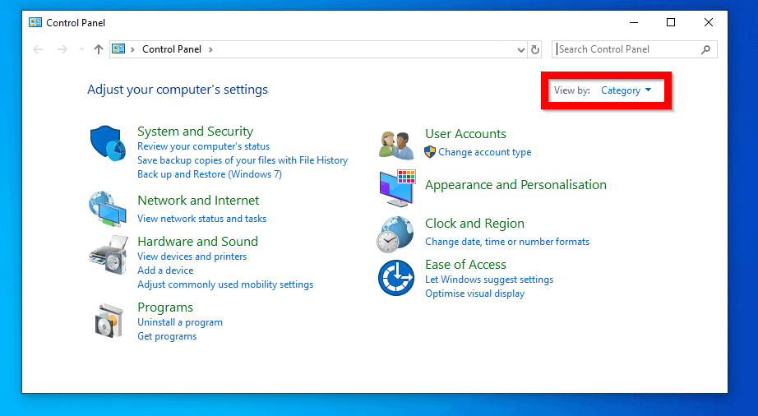Click the search magnifier icon

pyautogui.click(x=705, y=49)
